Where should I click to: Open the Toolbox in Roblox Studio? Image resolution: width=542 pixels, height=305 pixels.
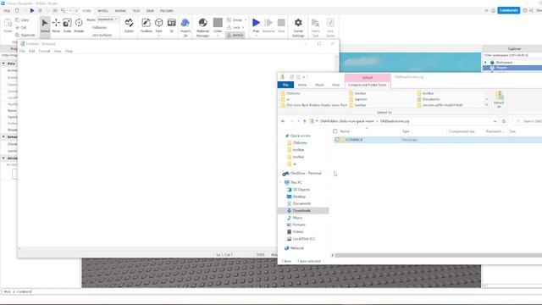coord(147,25)
